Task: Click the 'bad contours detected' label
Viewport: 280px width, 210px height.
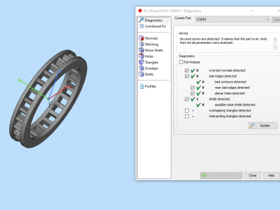Action: coord(230,82)
